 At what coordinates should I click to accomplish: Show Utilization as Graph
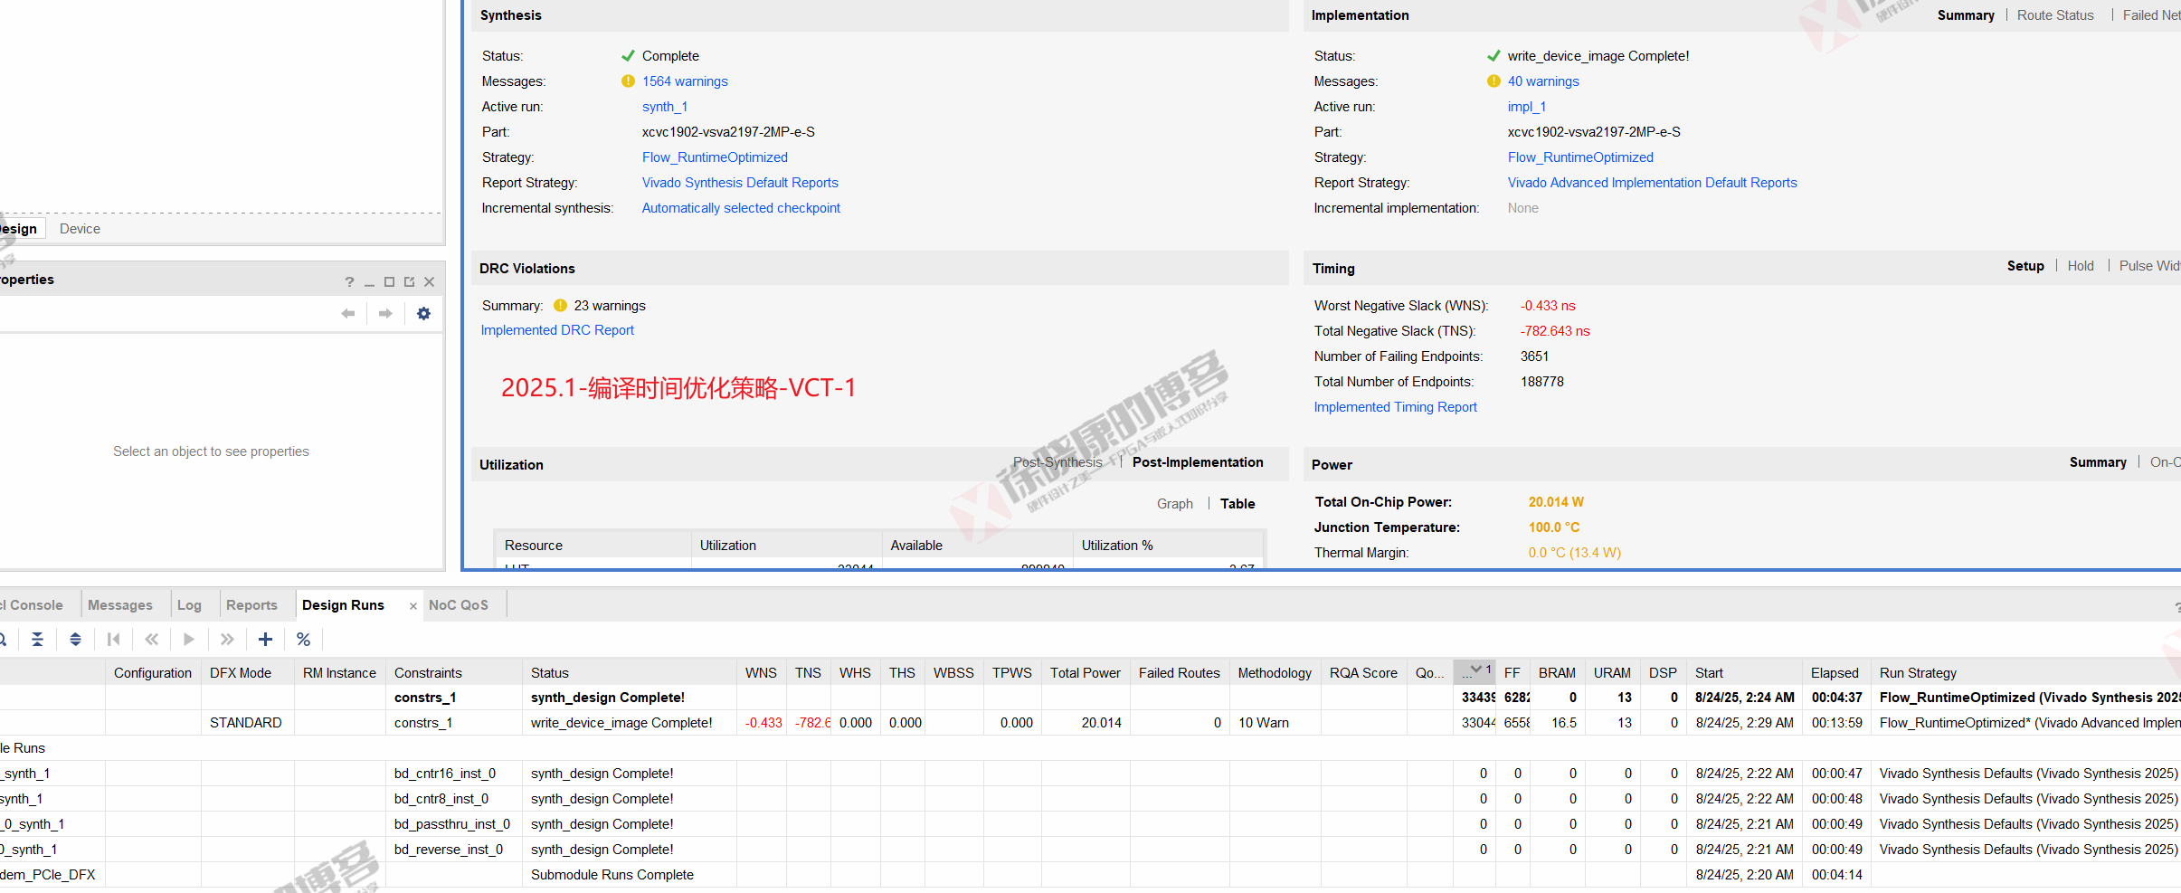1174,504
